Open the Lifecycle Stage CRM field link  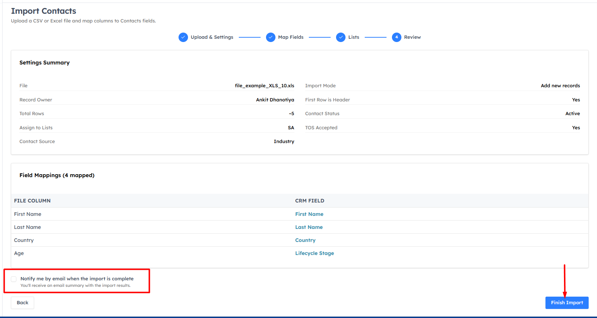[x=315, y=253]
